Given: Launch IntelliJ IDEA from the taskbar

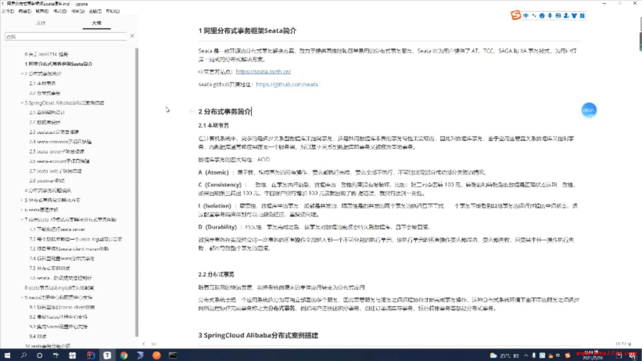Looking at the screenshot, I should tap(91, 355).
